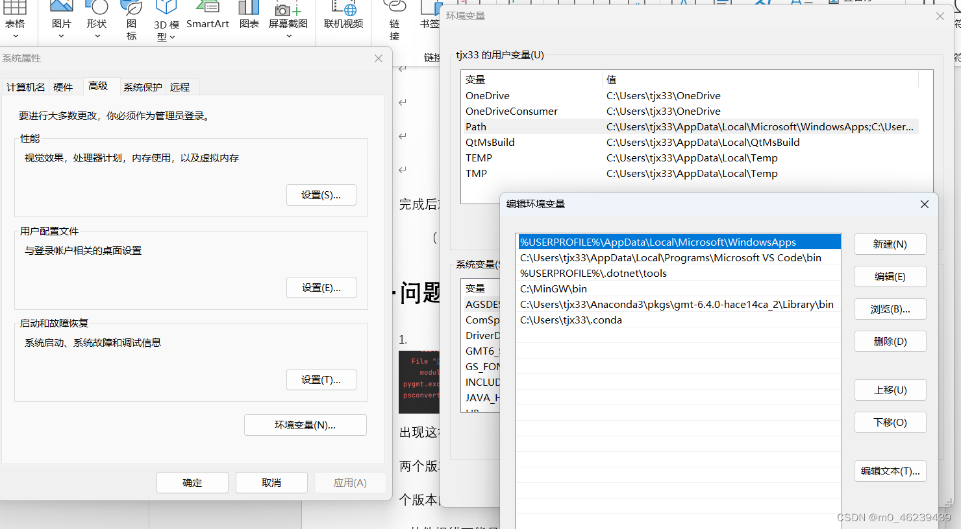Image resolution: width=961 pixels, height=529 pixels.
Task: Click the 环境变量(N) button
Action: [x=305, y=425]
